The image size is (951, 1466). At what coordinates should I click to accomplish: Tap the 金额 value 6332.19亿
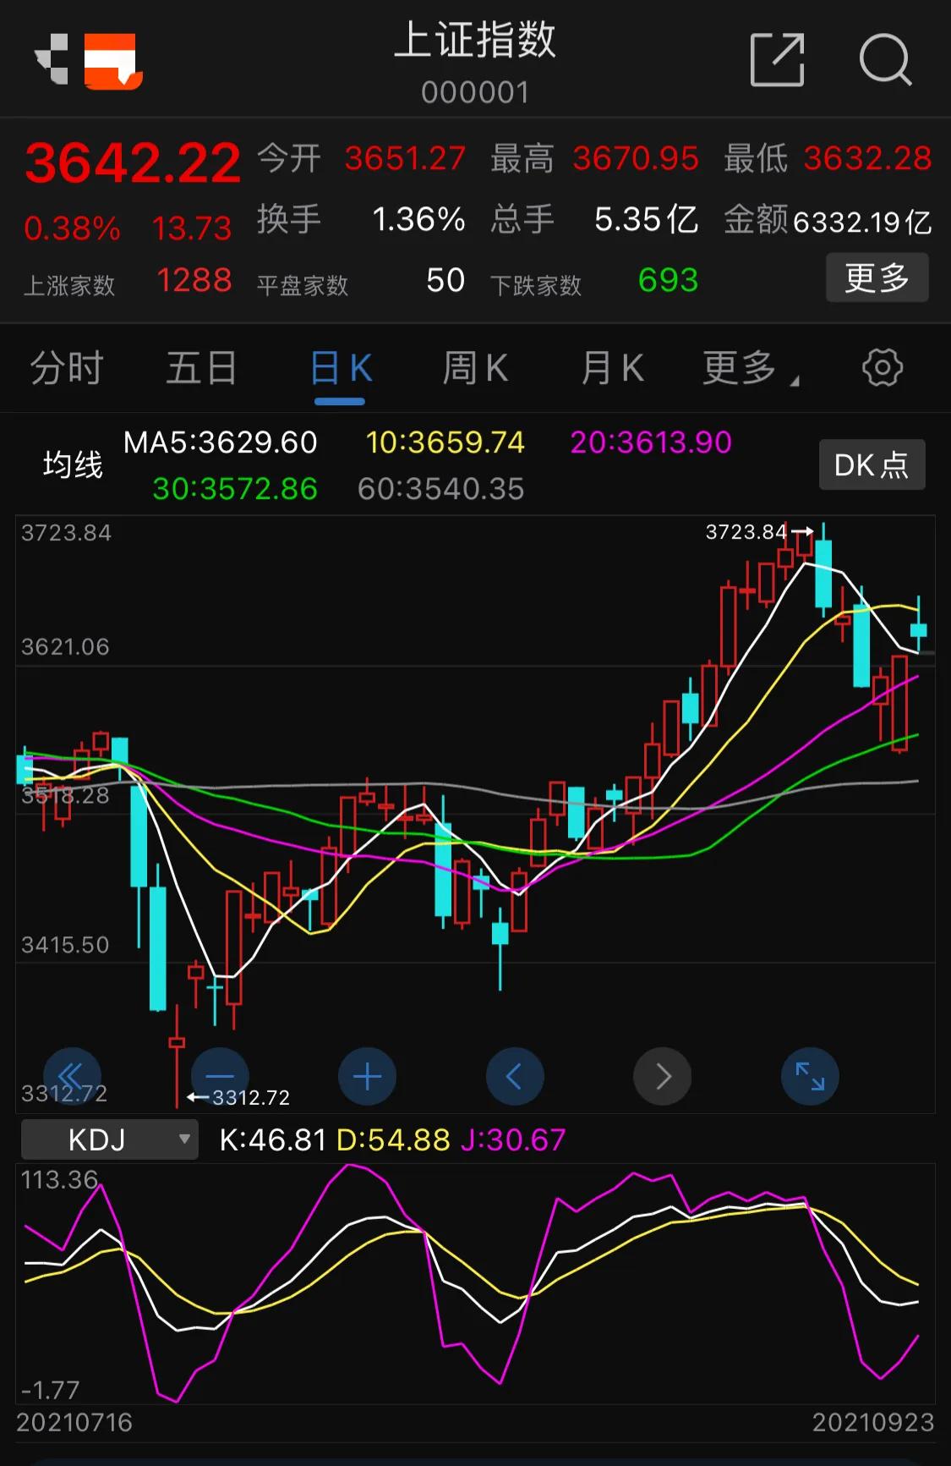coord(862,222)
